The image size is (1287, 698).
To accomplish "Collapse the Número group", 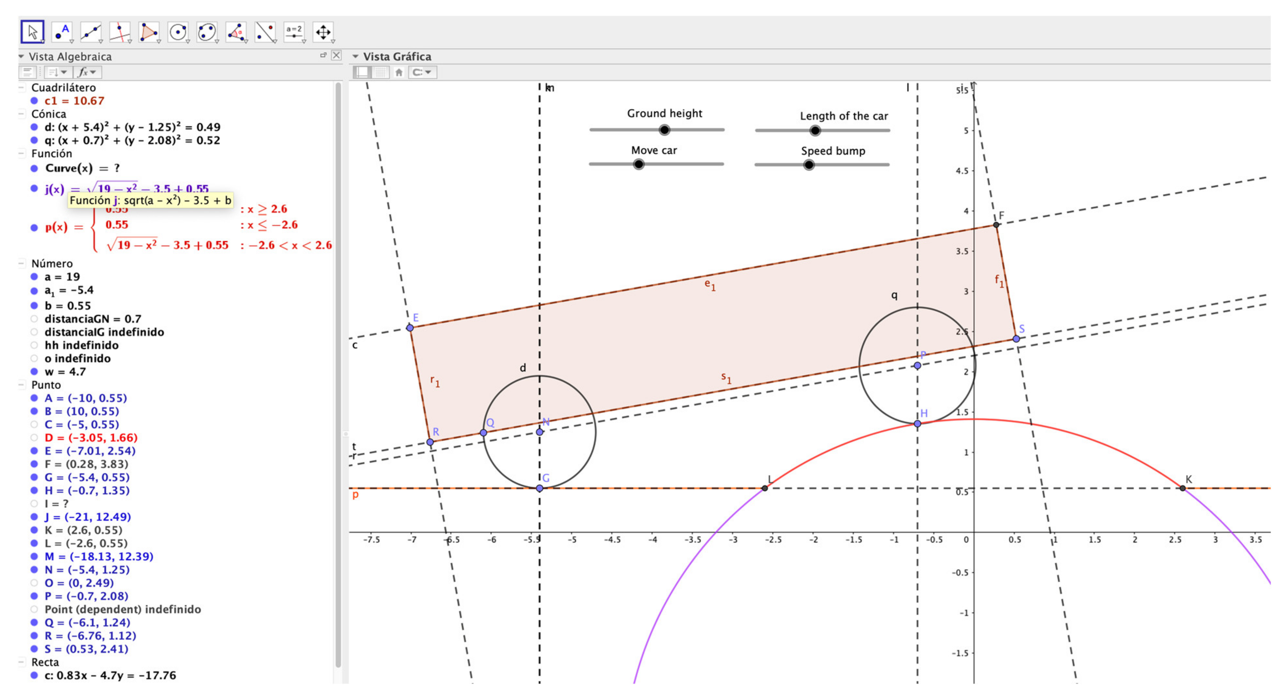I will click(x=21, y=264).
